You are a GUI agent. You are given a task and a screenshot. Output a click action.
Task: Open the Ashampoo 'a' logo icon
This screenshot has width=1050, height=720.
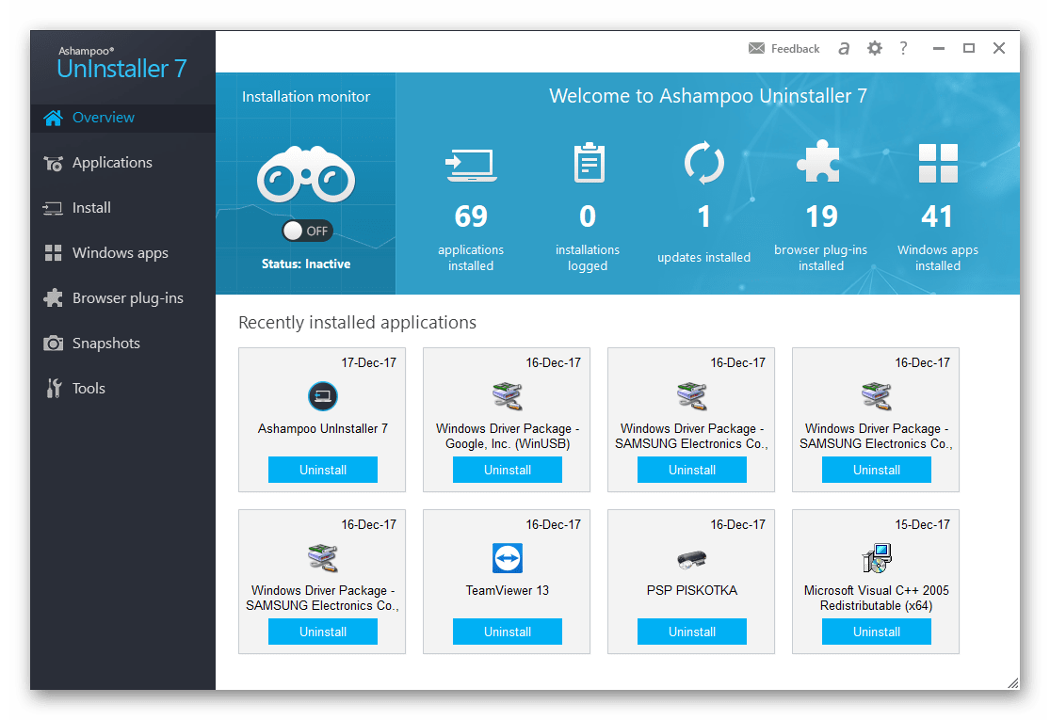click(x=844, y=48)
